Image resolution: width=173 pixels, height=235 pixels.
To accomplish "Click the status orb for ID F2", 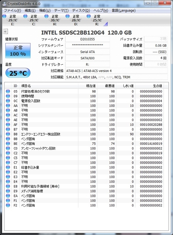I will coord(8,205).
